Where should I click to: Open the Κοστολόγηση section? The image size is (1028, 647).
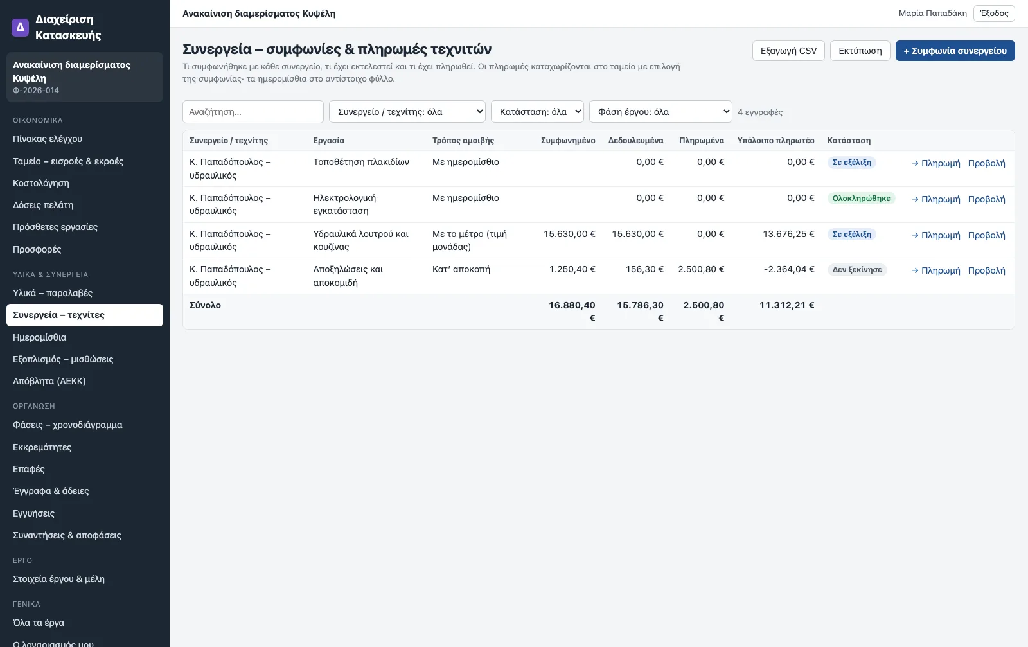85,183
